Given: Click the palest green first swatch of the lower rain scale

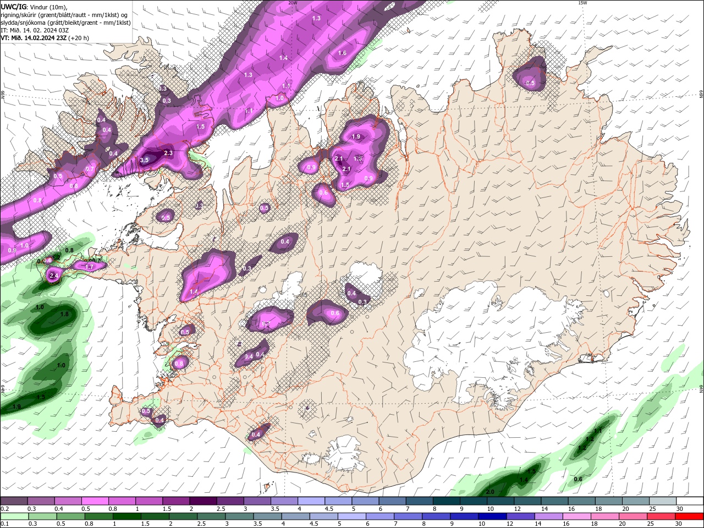Looking at the screenshot, I should click(x=14, y=516).
